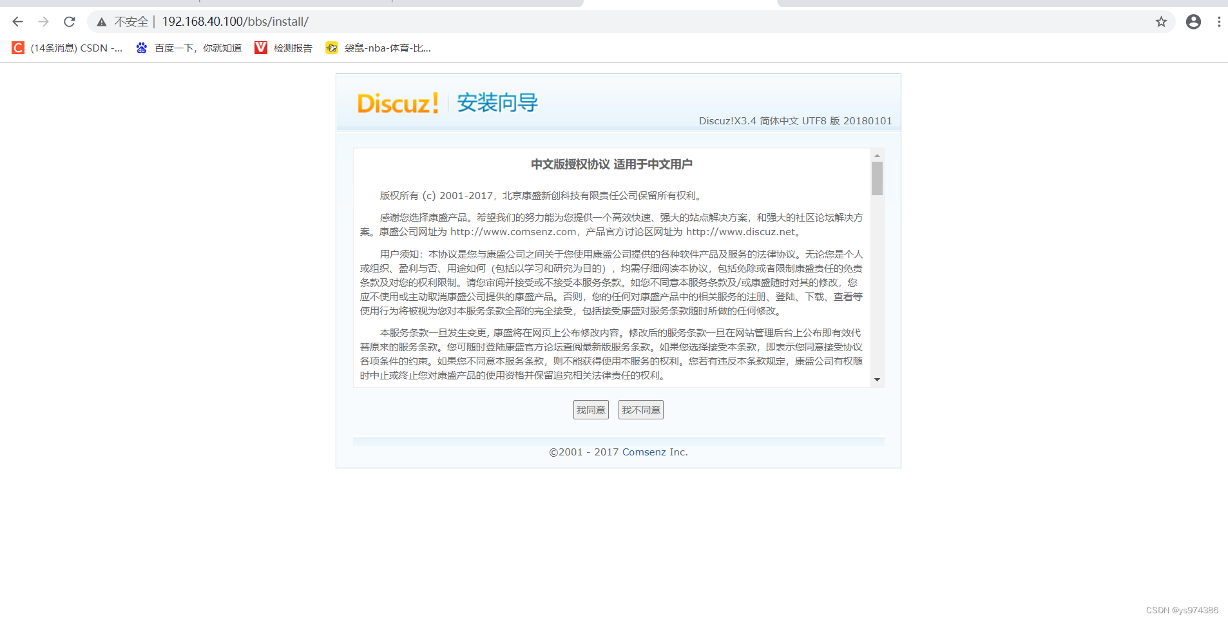Click 我同意 button to accept license
Viewport: 1228px width, 621px height.
(x=591, y=410)
